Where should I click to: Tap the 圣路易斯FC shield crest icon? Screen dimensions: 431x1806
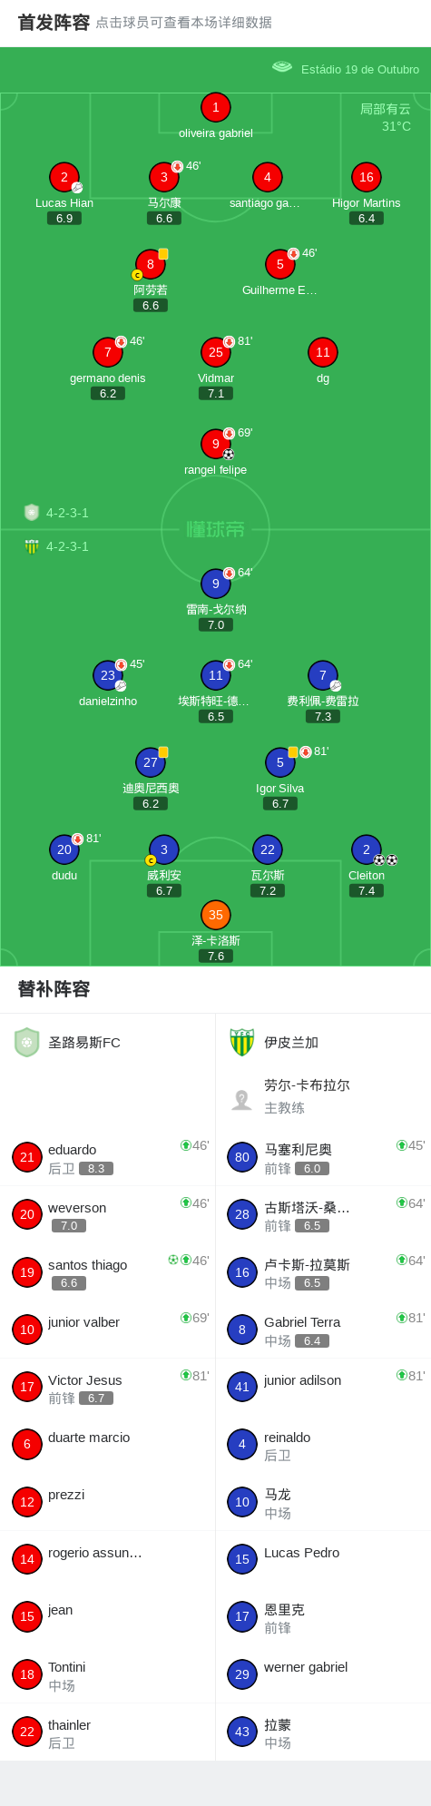(27, 1042)
